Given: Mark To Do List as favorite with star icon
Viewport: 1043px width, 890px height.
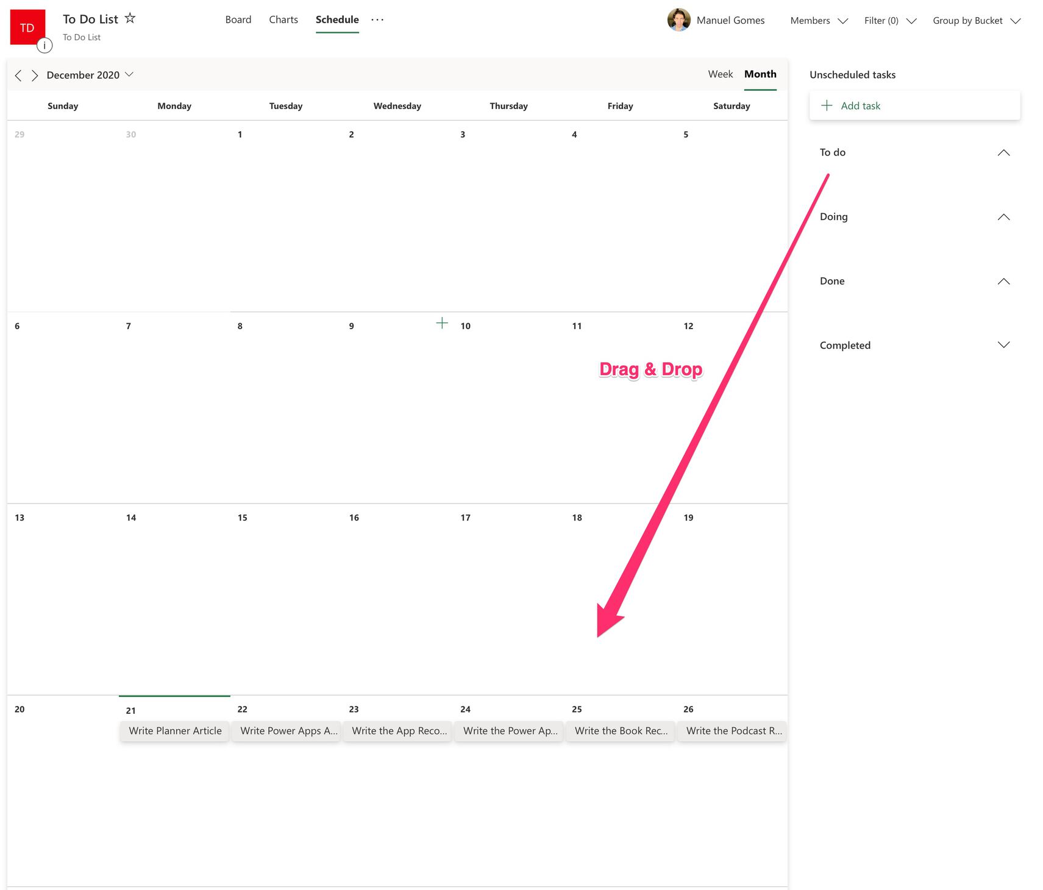Looking at the screenshot, I should (x=130, y=18).
